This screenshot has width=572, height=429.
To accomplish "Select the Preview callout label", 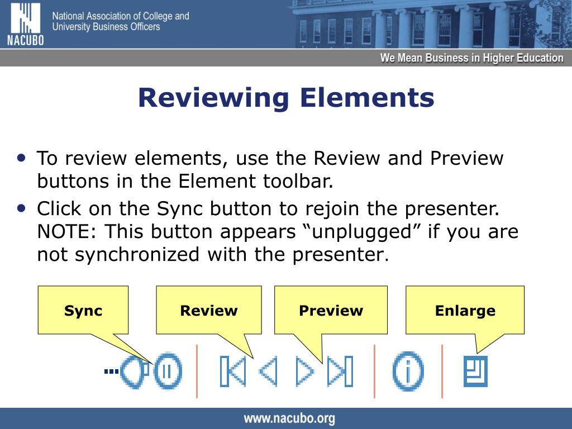I will click(331, 311).
